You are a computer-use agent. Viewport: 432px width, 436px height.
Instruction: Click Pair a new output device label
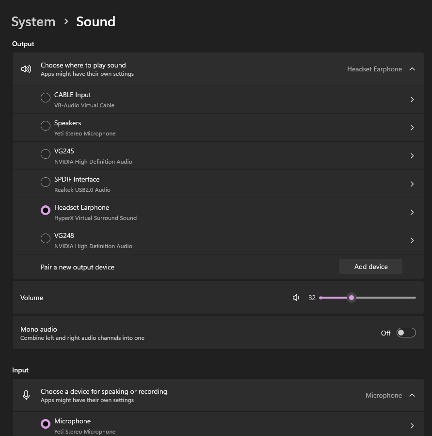[x=77, y=267]
